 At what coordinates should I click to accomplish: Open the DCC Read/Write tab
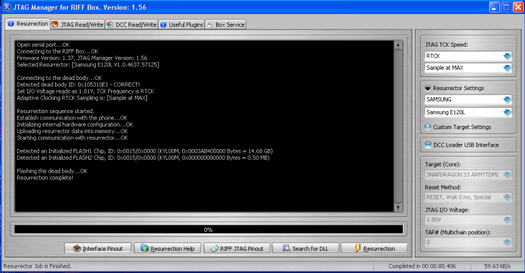tap(132, 25)
